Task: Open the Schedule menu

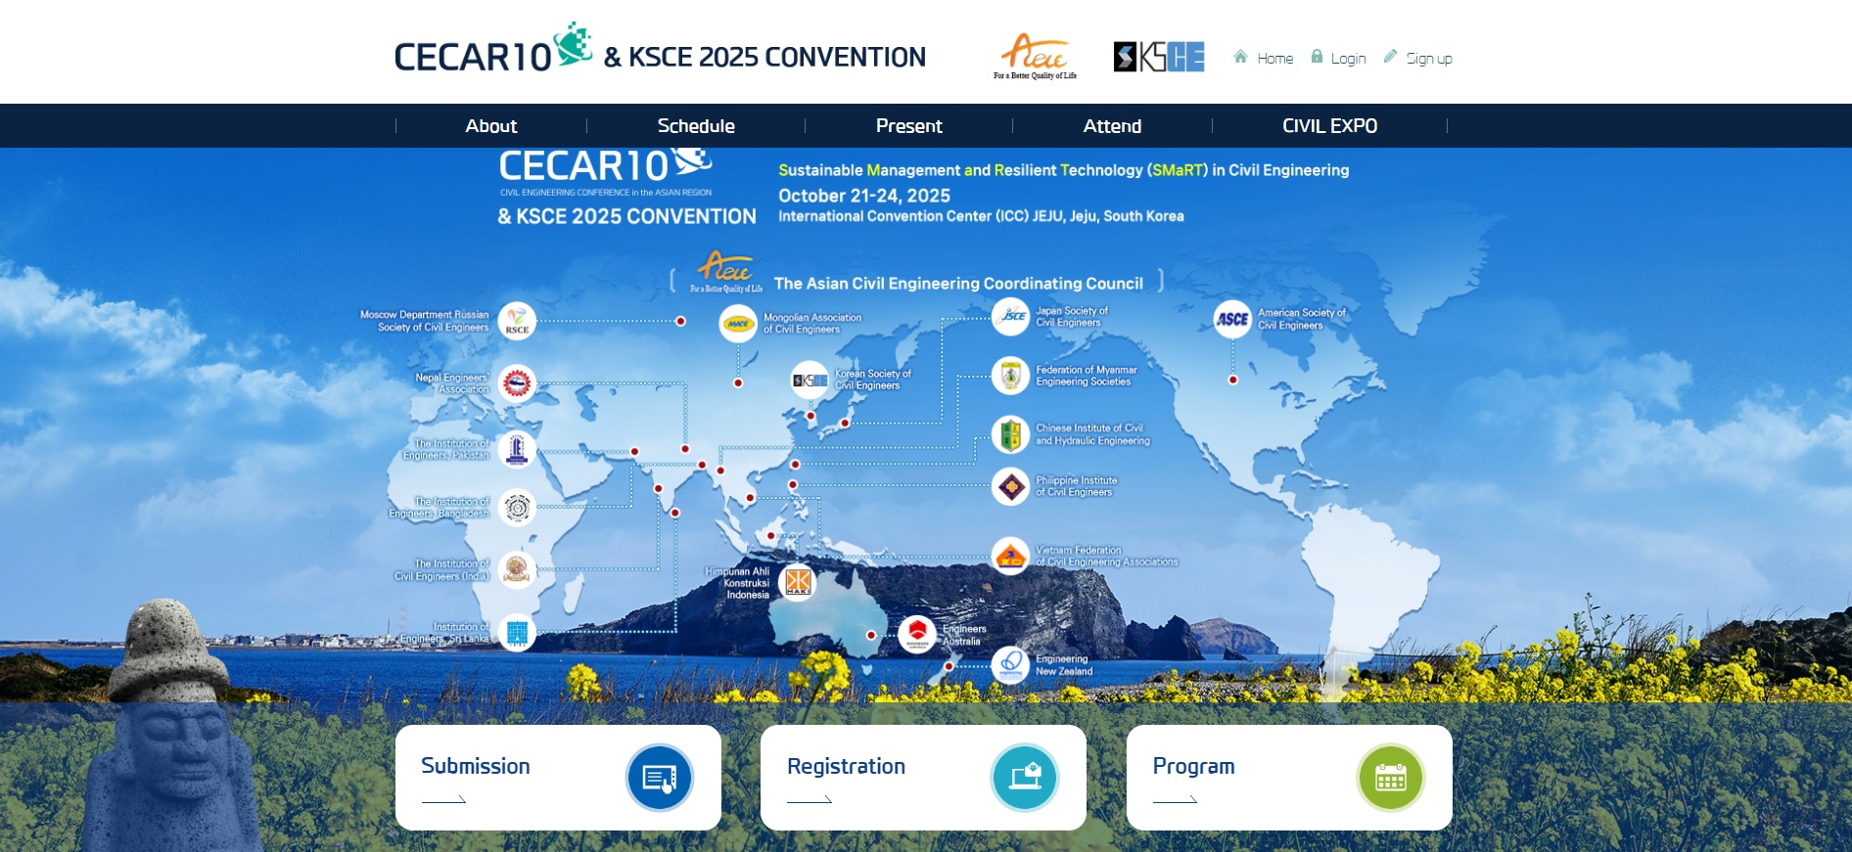Action: 695,126
